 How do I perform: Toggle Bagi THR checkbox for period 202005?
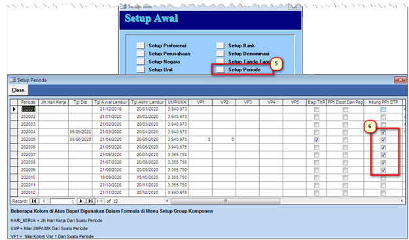click(x=316, y=140)
